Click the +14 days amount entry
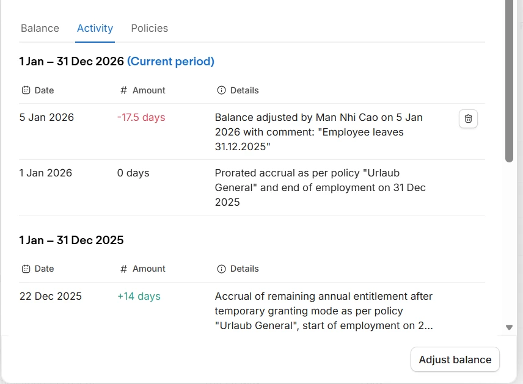This screenshot has height=384, width=523. (x=139, y=296)
